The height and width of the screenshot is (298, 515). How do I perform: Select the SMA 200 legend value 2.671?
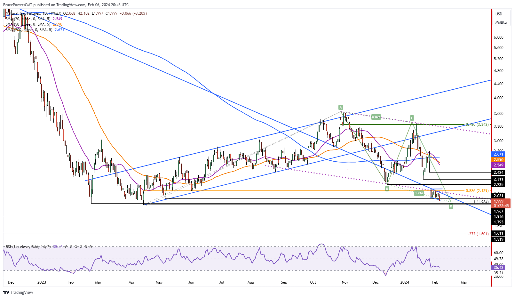(x=59, y=30)
